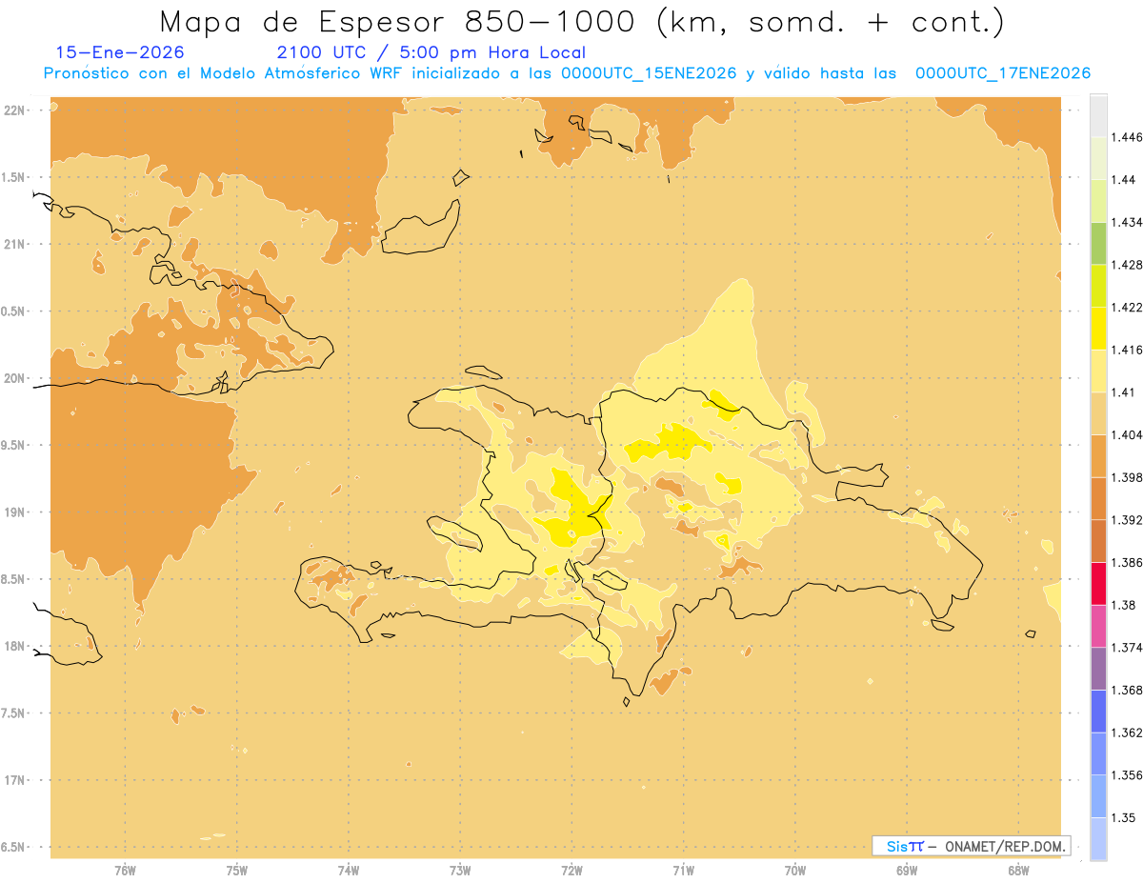The height and width of the screenshot is (883, 1143).
Task: Click the 21N latitude axis label
Action: (13, 244)
